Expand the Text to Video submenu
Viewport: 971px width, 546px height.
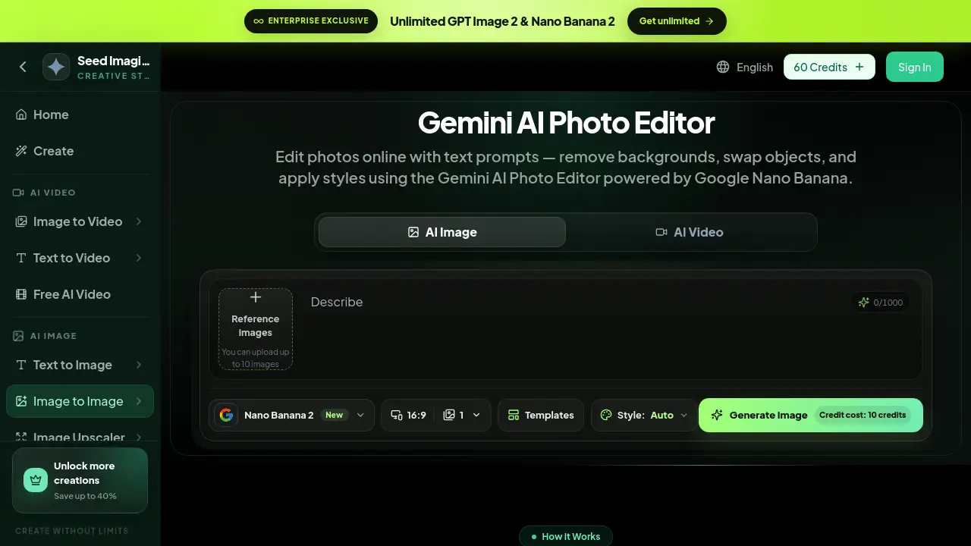point(139,258)
